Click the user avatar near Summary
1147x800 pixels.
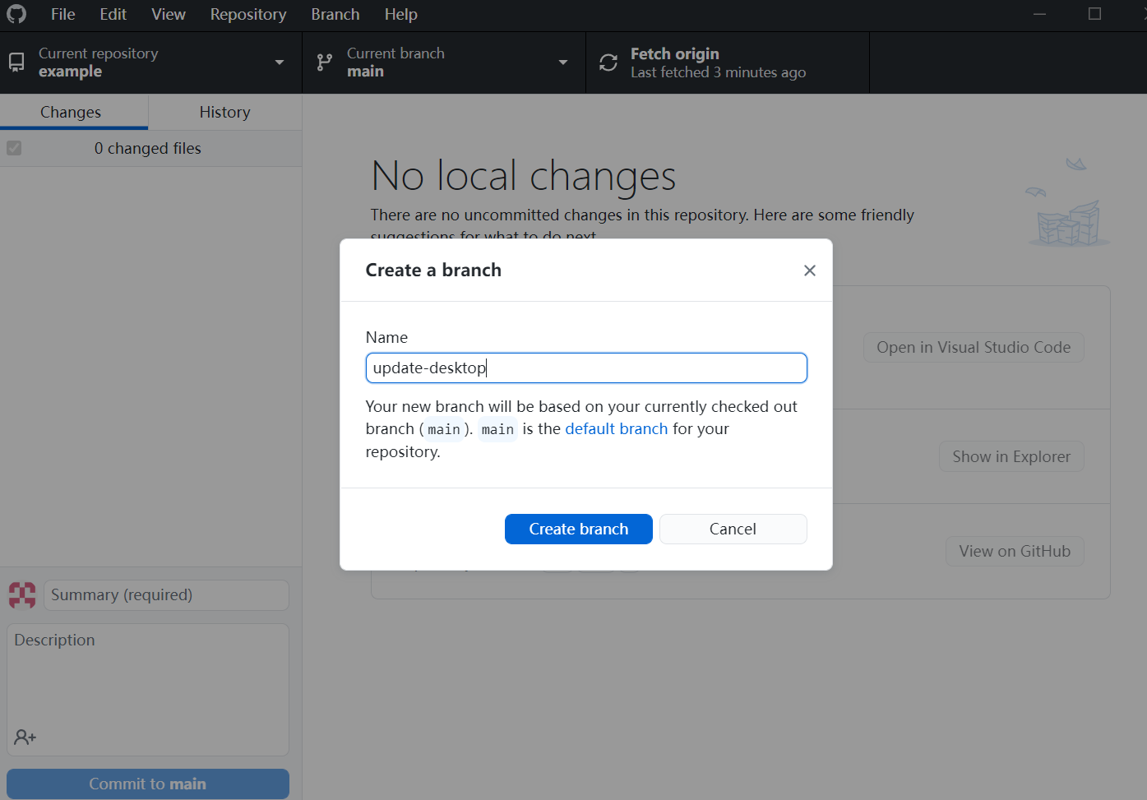coord(22,595)
